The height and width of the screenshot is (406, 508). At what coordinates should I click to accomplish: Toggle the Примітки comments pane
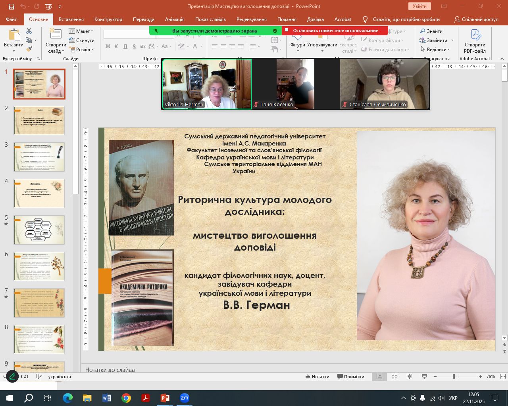click(x=351, y=376)
